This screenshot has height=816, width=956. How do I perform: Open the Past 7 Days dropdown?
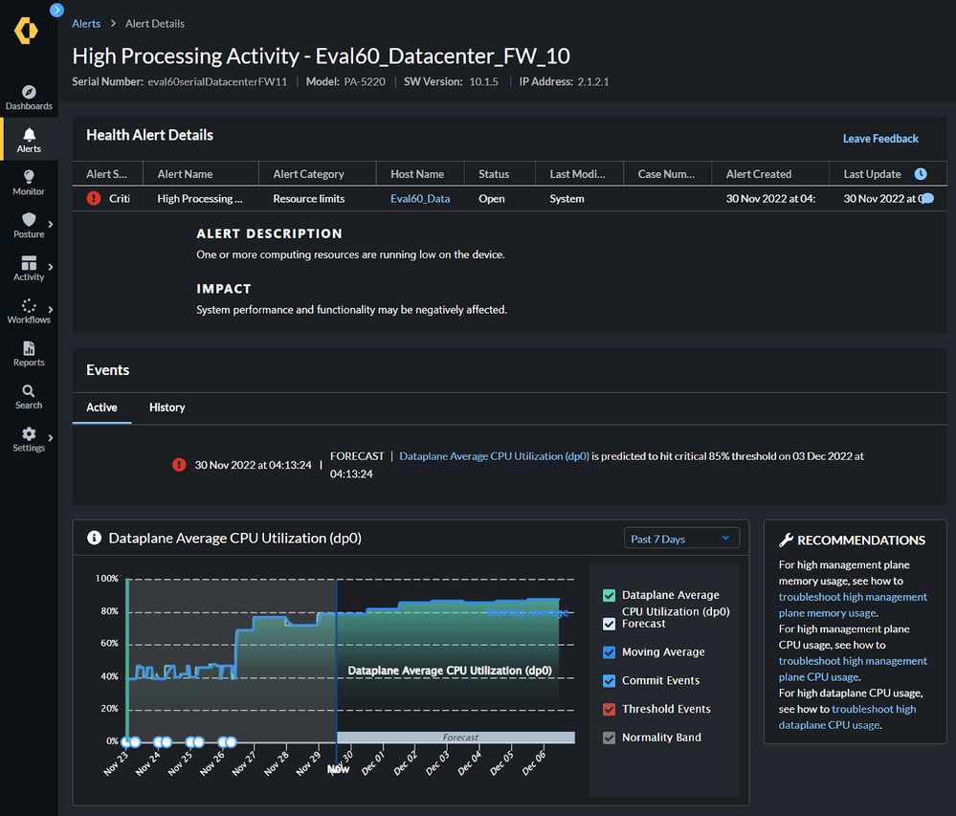coord(680,539)
